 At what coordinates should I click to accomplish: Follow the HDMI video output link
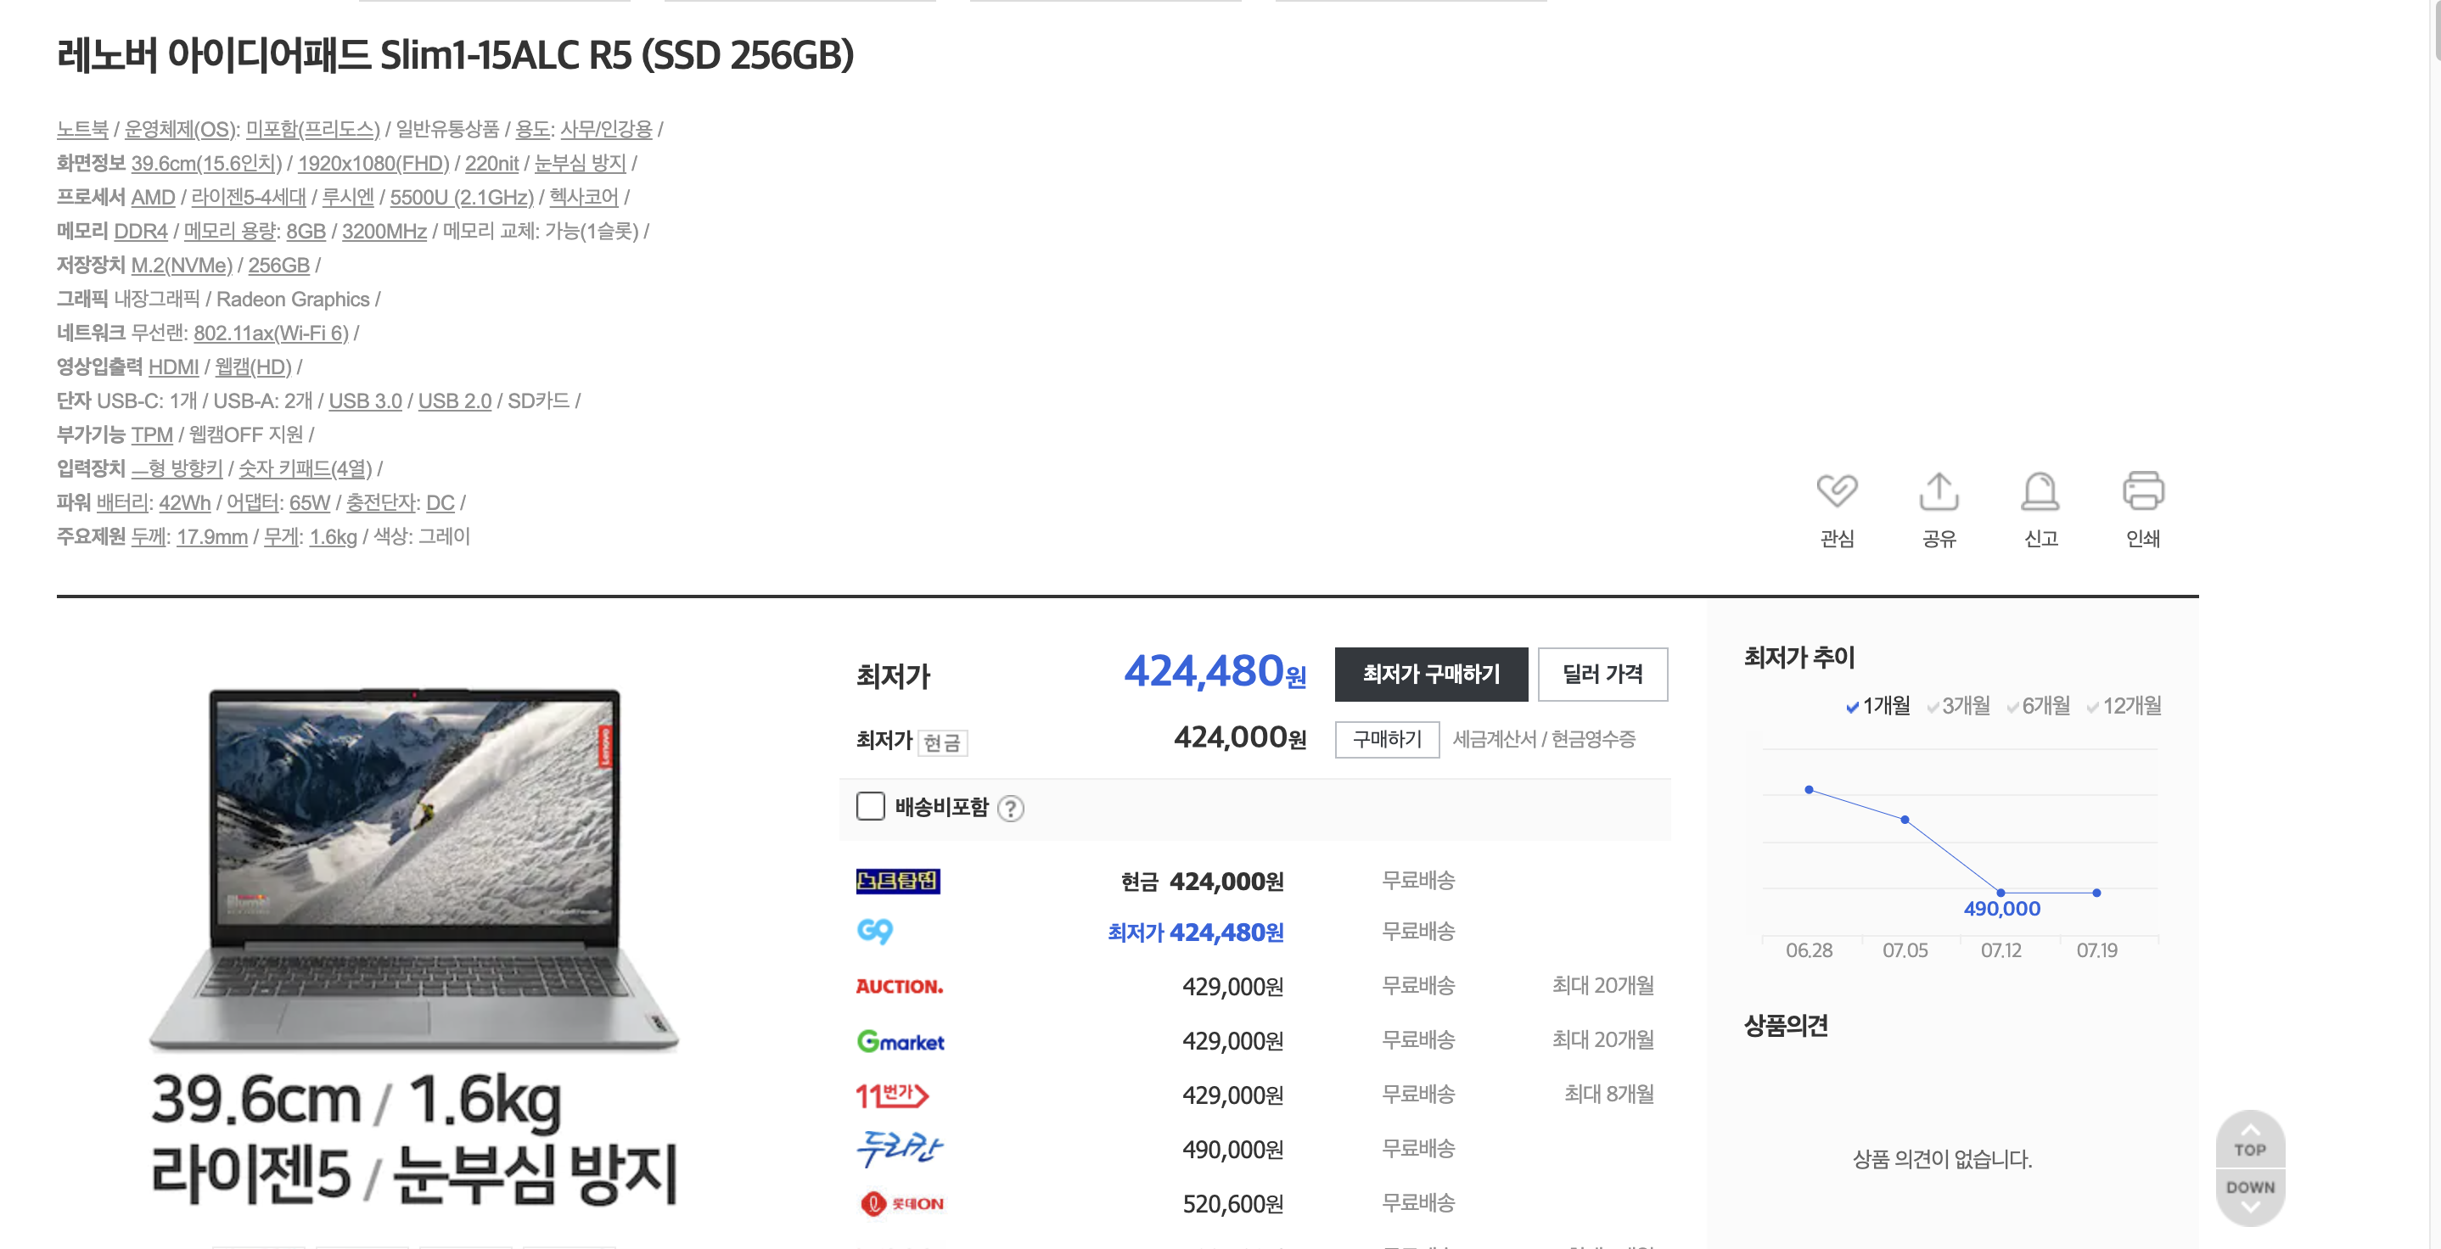click(x=173, y=367)
